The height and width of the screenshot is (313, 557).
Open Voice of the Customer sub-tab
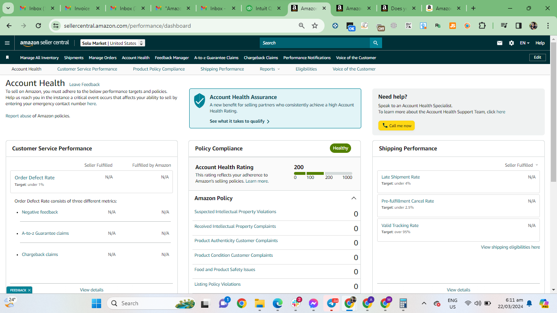[354, 69]
